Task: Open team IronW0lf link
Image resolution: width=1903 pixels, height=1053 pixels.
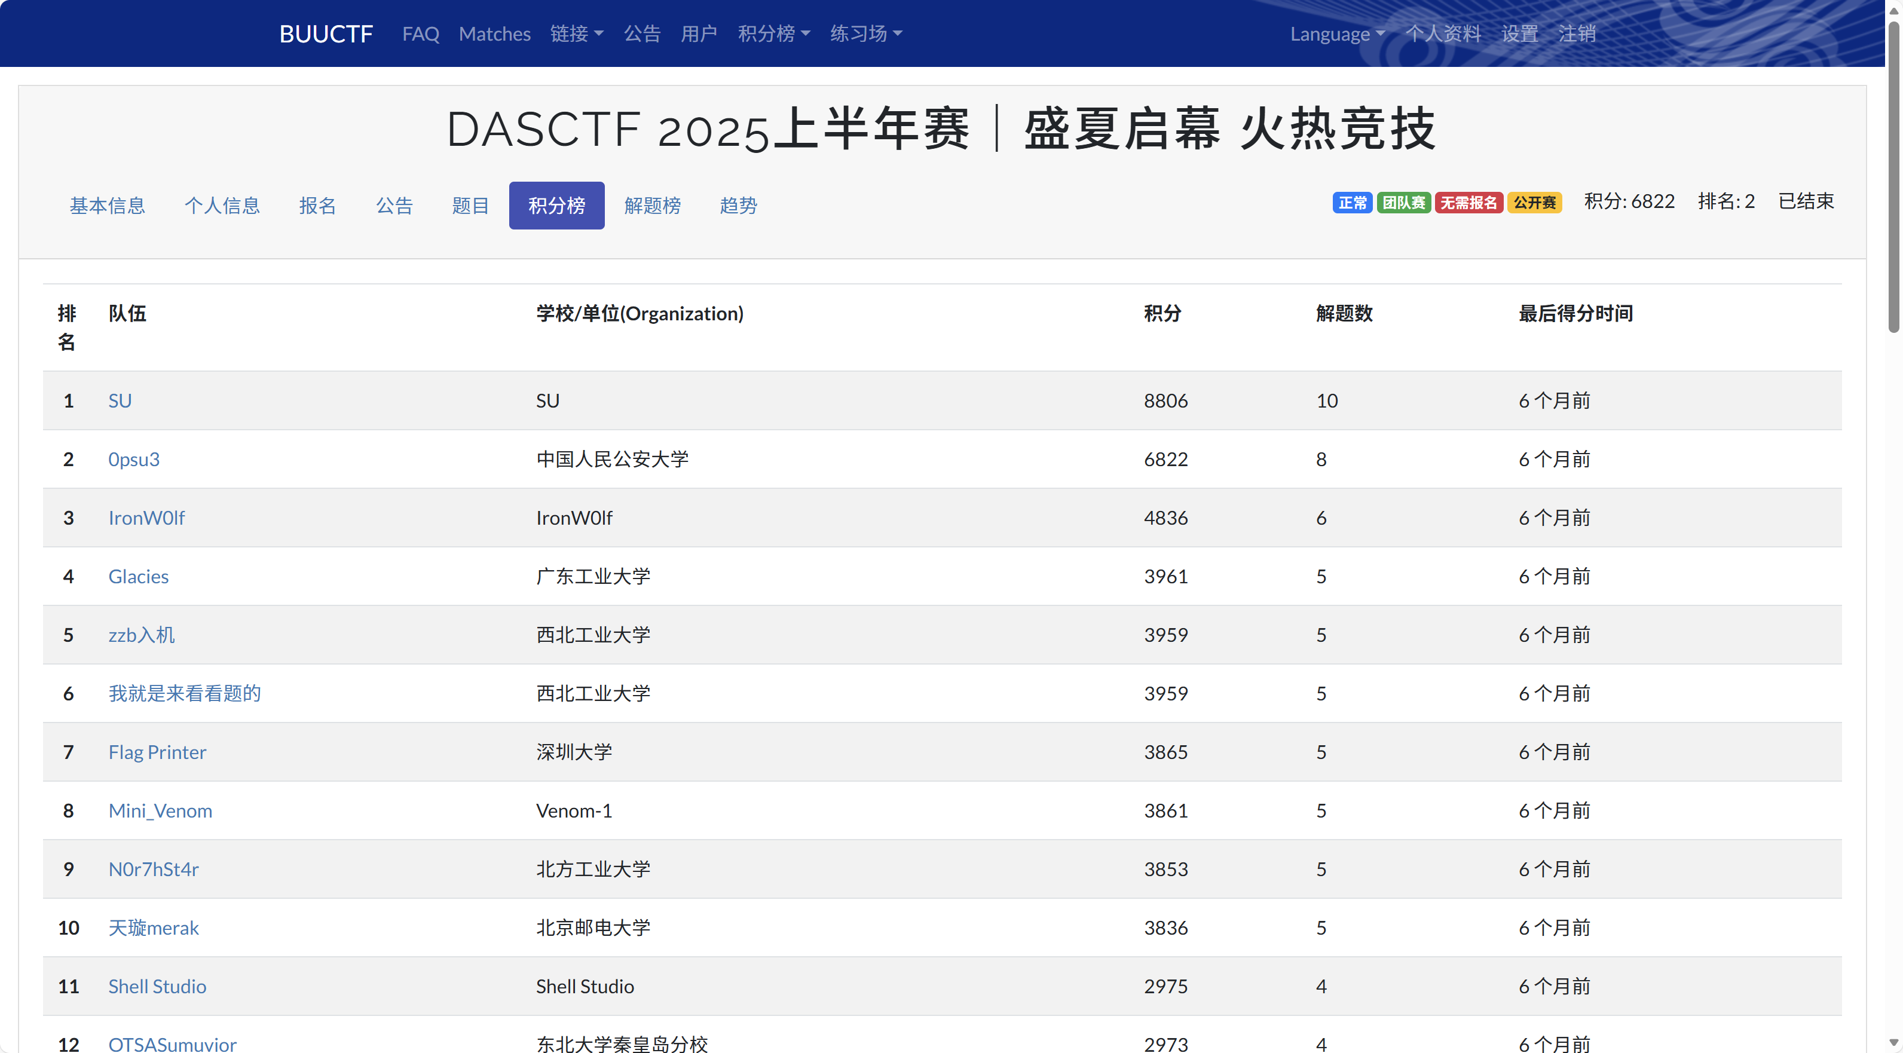Action: click(x=146, y=518)
